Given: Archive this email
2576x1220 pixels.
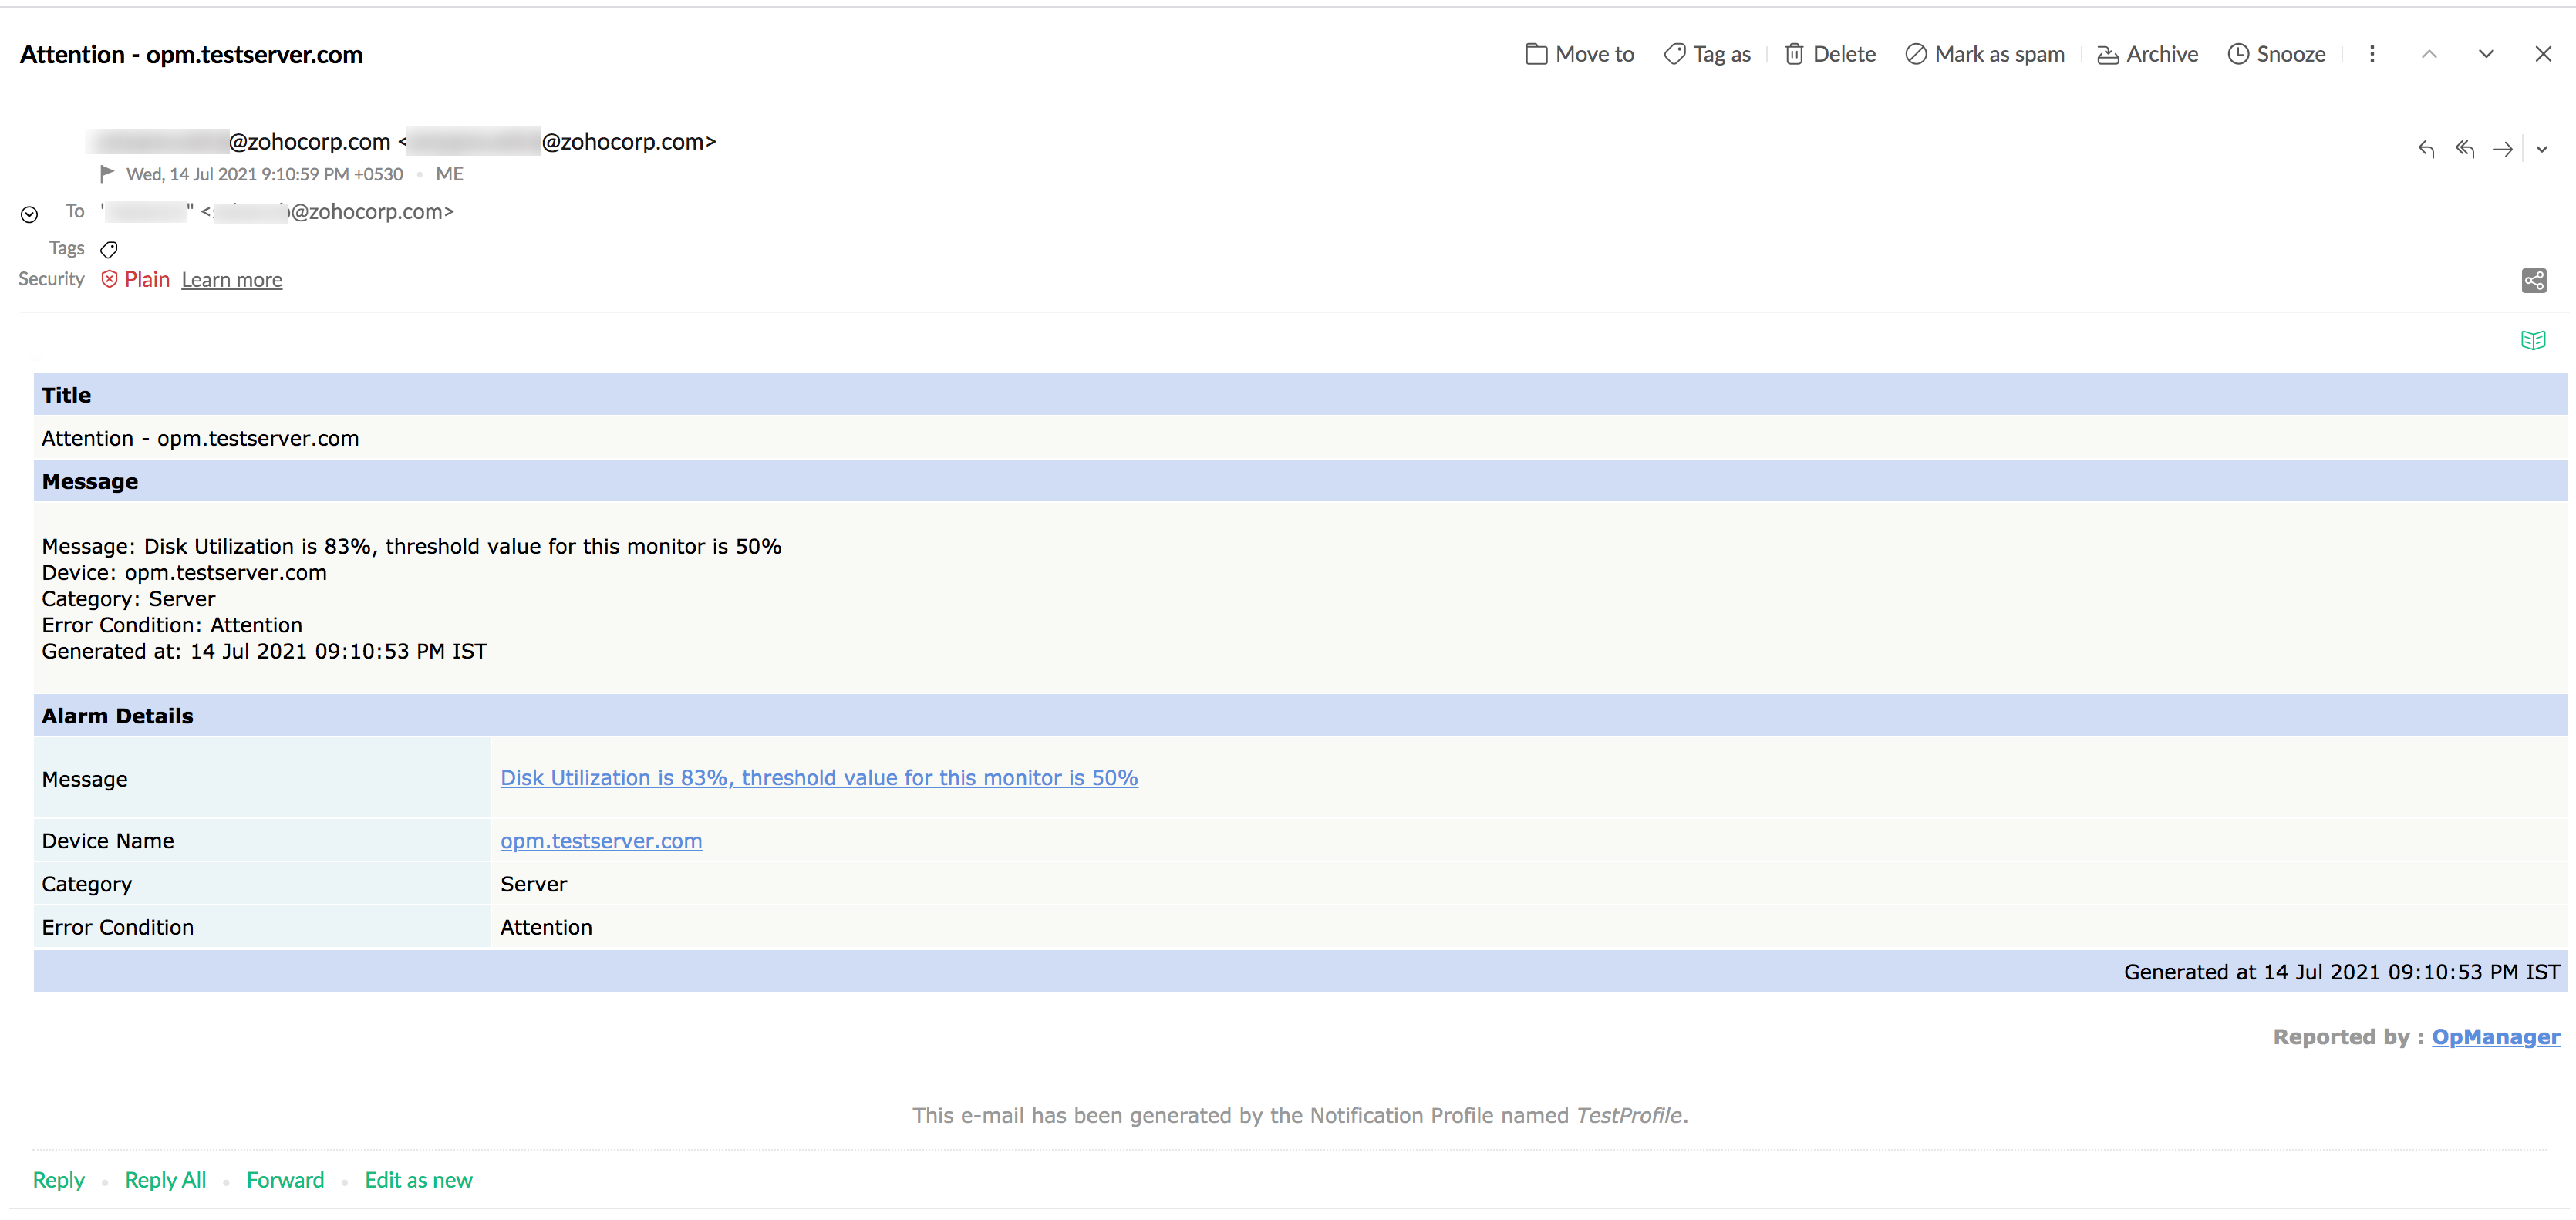Looking at the screenshot, I should [2147, 54].
